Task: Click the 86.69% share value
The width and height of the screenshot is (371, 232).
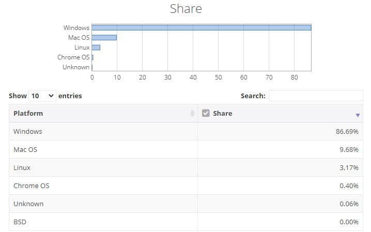Action: pyautogui.click(x=347, y=131)
